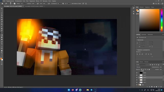Create a new layer via Layers panel icon
Screen dimensions: 164x92
point(159,87)
